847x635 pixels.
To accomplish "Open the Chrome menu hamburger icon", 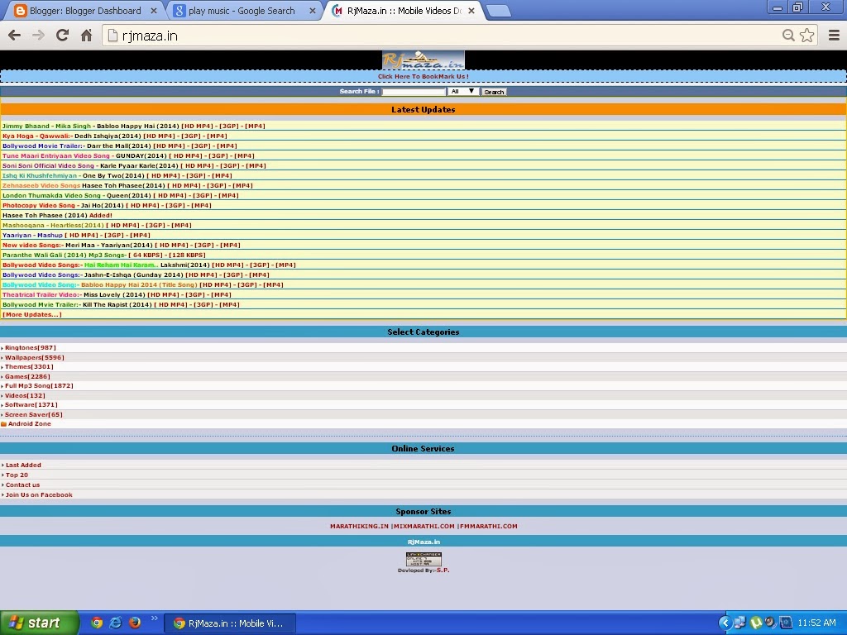I will [834, 36].
